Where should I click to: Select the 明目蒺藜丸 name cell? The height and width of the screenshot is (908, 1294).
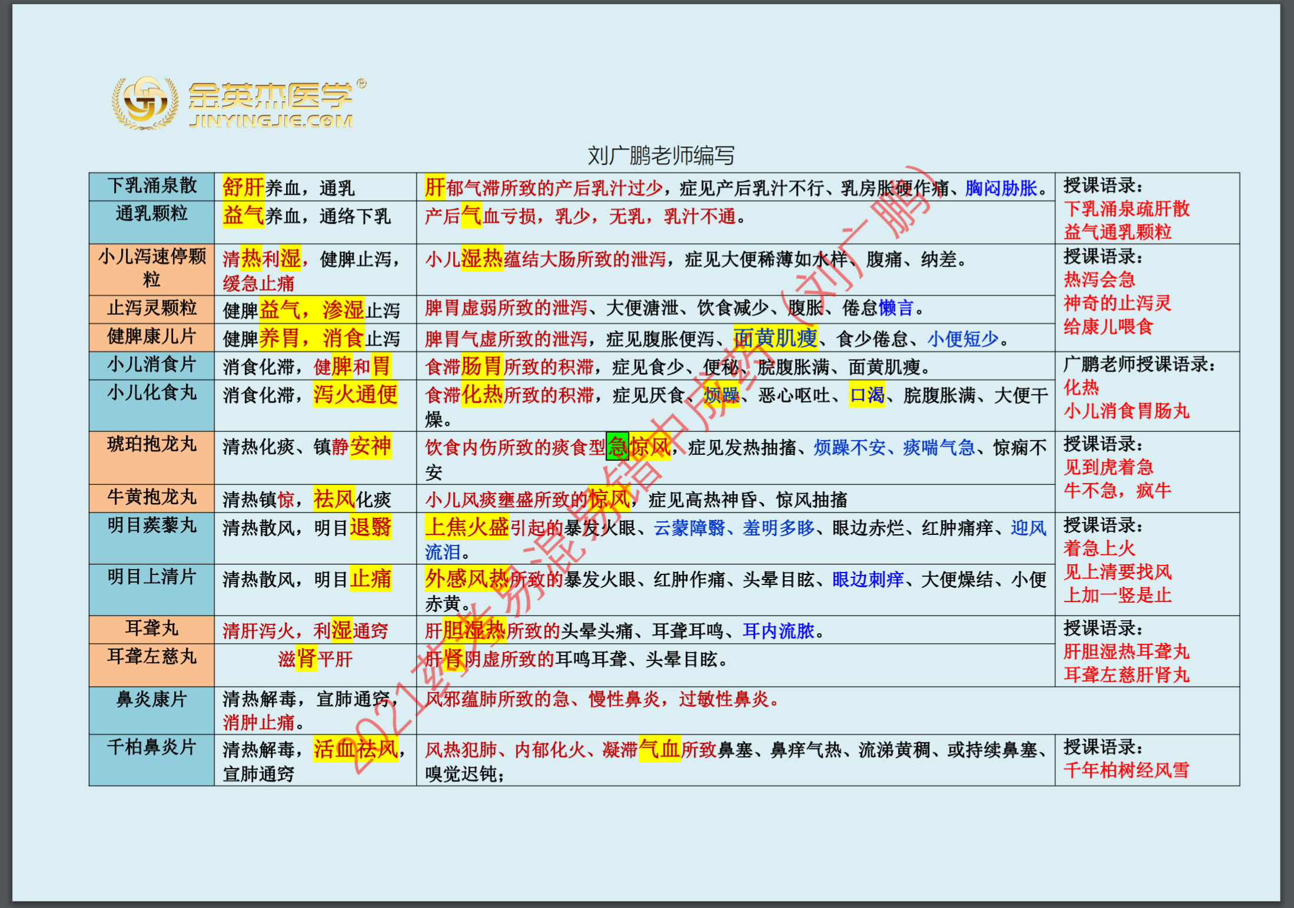click(152, 538)
